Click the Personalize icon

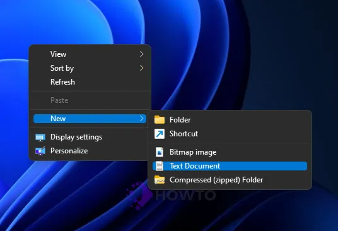pos(40,151)
